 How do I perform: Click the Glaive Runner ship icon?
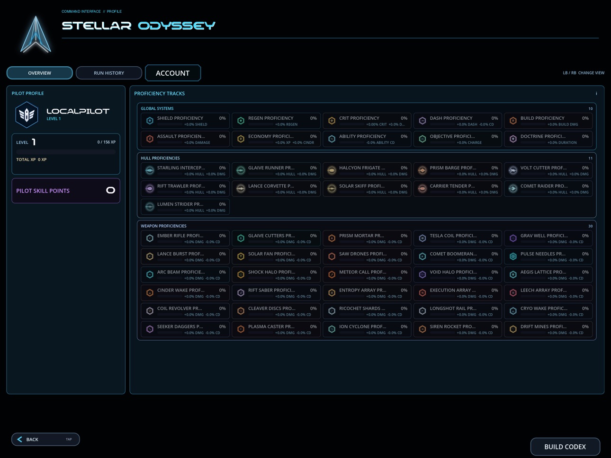[241, 170]
